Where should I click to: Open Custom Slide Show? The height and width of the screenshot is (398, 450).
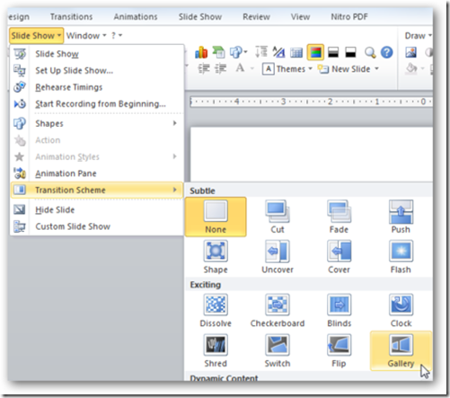click(97, 226)
